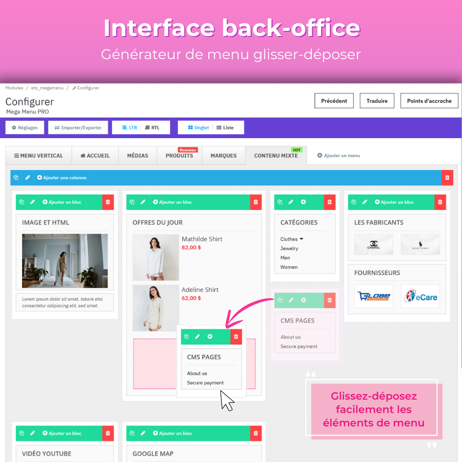
Task: Open the Importer/Exporter button
Action: [x=78, y=128]
